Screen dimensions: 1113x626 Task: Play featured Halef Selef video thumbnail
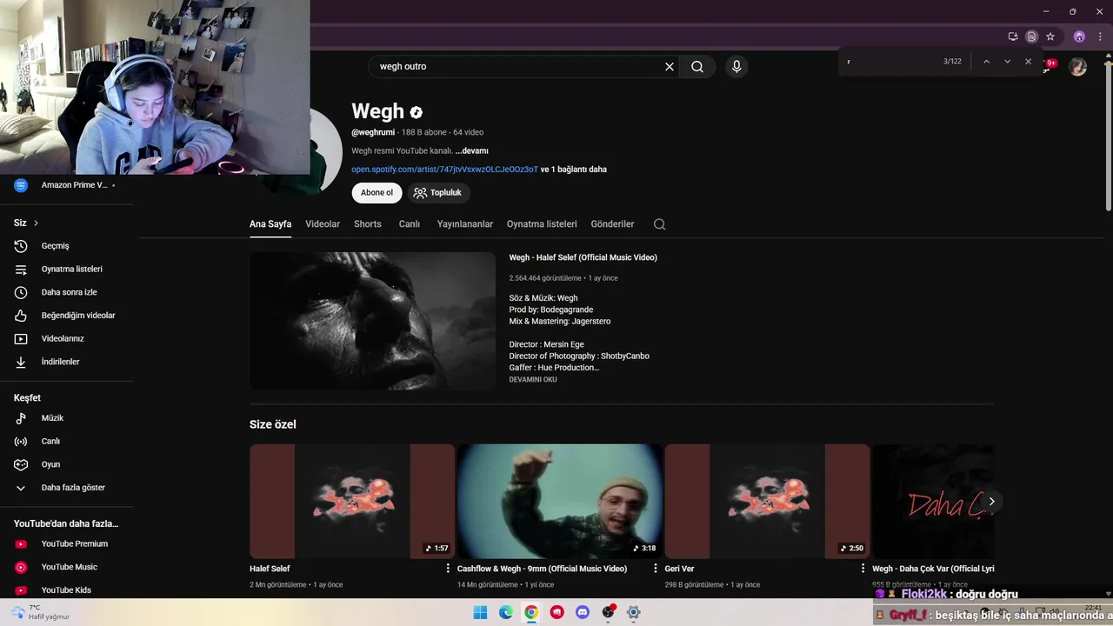[372, 321]
